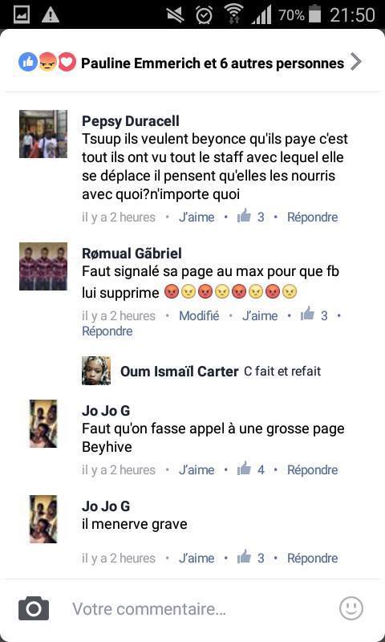This screenshot has width=385, height=642.
Task: View edit history via Modifié
Action: (x=199, y=315)
